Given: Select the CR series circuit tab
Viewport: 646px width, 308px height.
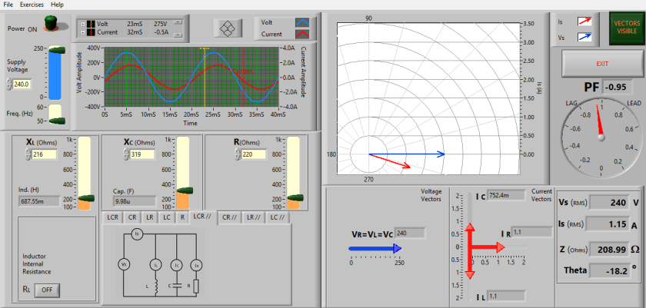Looking at the screenshot, I should tap(132, 217).
